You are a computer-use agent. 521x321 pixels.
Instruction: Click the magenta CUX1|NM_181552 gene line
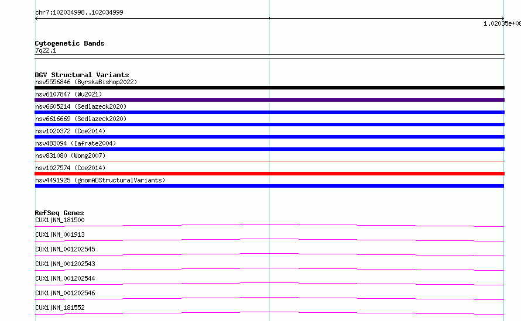click(269, 313)
